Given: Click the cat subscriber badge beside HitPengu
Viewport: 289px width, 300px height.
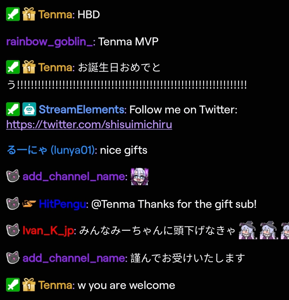Looking at the screenshot, I should coord(13,203).
